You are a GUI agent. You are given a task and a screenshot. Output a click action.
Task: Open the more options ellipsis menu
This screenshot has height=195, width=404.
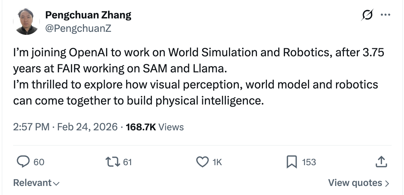(385, 14)
